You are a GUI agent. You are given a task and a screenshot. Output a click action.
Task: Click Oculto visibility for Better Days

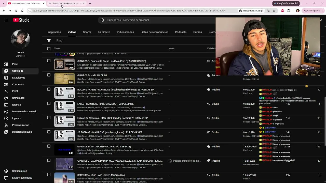coord(213,175)
